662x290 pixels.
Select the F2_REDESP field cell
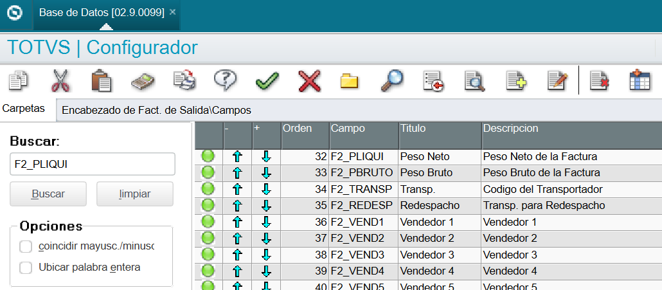364,206
